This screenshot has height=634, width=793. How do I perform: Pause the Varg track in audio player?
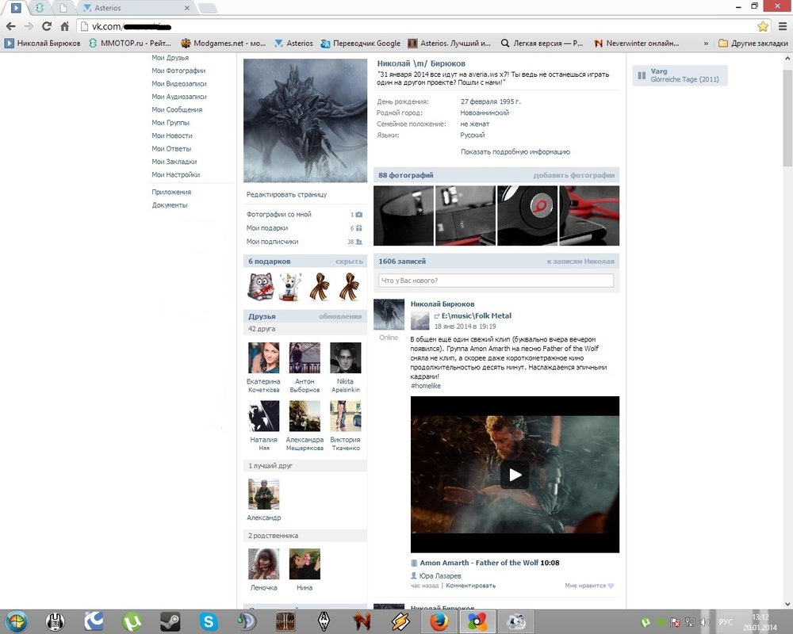tap(641, 75)
